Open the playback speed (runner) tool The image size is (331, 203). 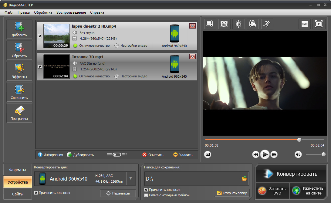pyautogui.click(x=267, y=24)
